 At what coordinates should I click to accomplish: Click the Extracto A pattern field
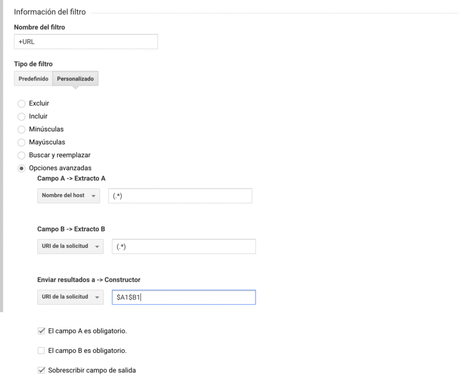click(180, 196)
